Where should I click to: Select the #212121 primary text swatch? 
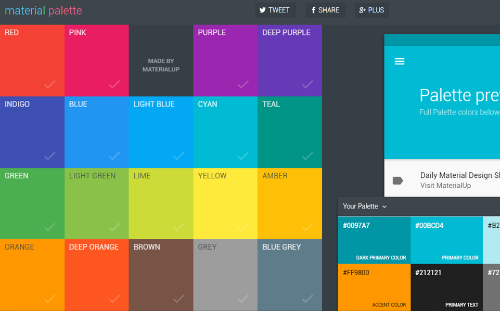pos(446,287)
